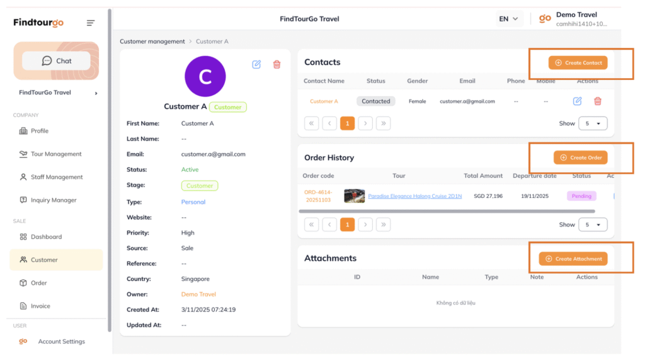Viewport: 645px width, 358px height.
Task: Edit customer profile using the pencil icon
Action: (x=256, y=64)
